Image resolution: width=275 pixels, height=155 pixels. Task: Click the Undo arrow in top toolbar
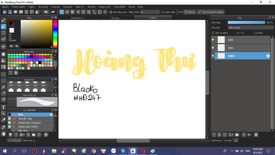[x=46, y=12]
